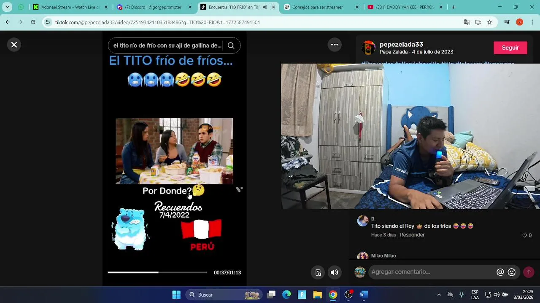Screen dimensions: 540x303
Task: Reply to comment via Responder
Action: coord(412,235)
